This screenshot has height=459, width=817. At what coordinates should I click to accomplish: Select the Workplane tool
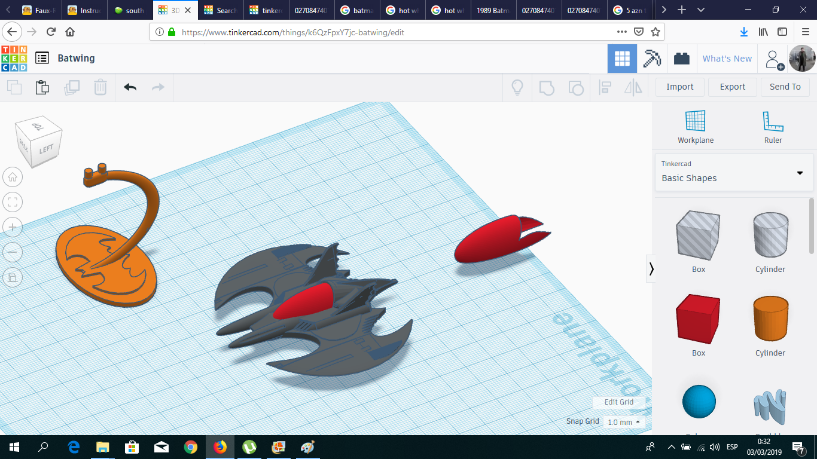pos(696,127)
